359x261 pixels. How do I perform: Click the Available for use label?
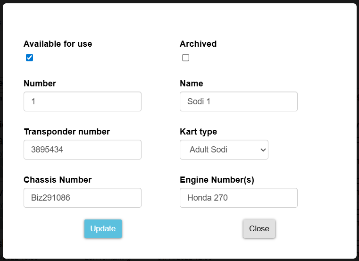[x=58, y=44]
